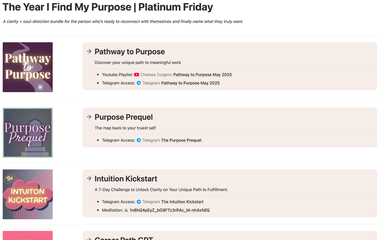Click the Pathway to Purpose heading text

(x=130, y=51)
